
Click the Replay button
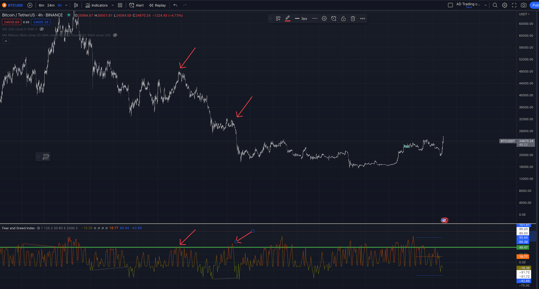pos(157,5)
